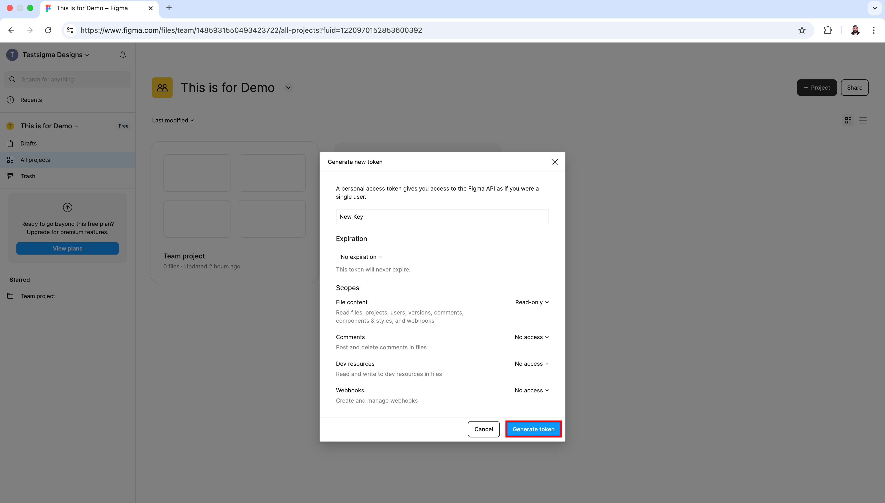Open Webhooks No access dropdown
885x503 pixels.
[x=531, y=390]
